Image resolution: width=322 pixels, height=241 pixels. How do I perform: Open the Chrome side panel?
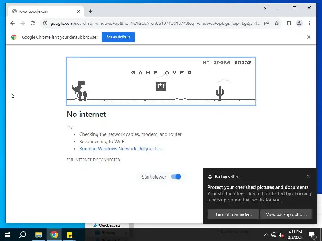[x=289, y=23]
